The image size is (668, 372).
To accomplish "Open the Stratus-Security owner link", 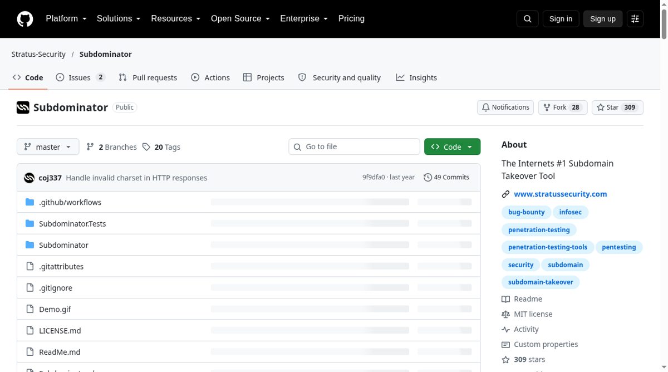I will [x=38, y=54].
